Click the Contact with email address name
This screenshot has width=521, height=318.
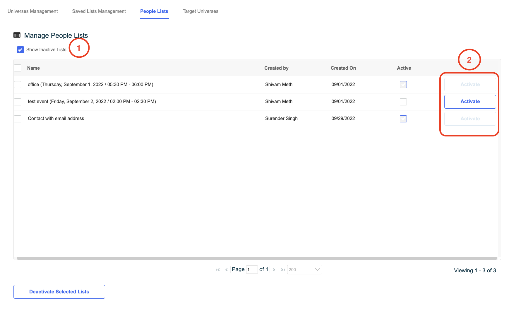pyautogui.click(x=56, y=119)
